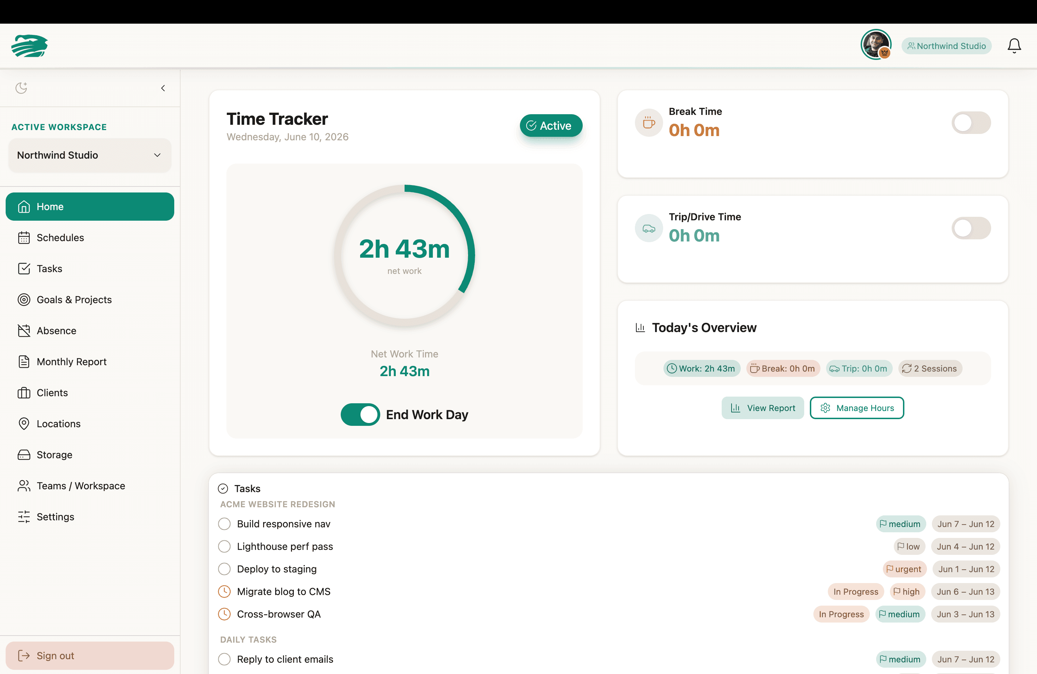1037x674 pixels.
Task: Click medium flag on Cross-browser QA
Action: (x=900, y=614)
